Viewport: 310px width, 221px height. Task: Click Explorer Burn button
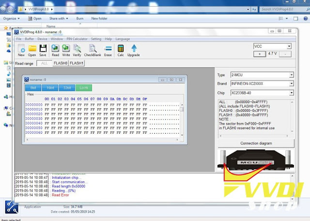point(79,18)
